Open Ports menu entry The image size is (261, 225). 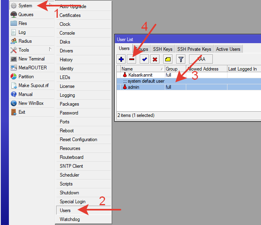pos(84,122)
